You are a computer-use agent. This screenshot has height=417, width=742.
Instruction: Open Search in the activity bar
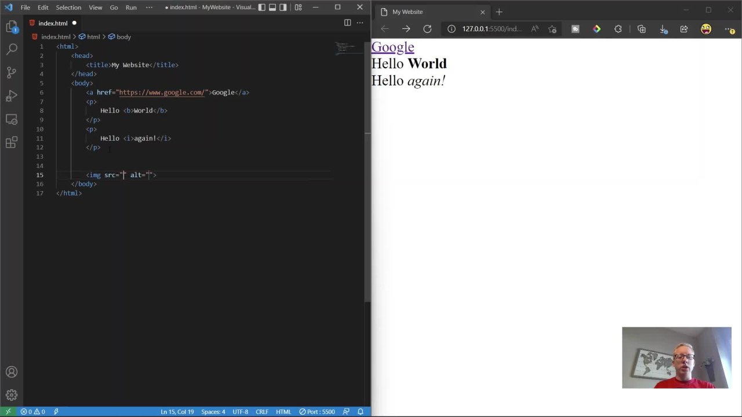[x=12, y=49]
